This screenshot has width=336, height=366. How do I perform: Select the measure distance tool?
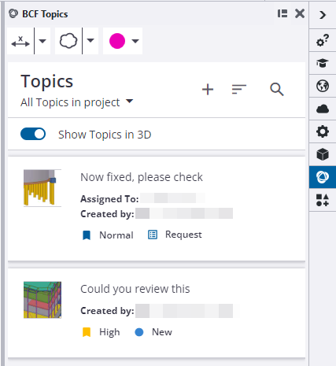click(20, 41)
